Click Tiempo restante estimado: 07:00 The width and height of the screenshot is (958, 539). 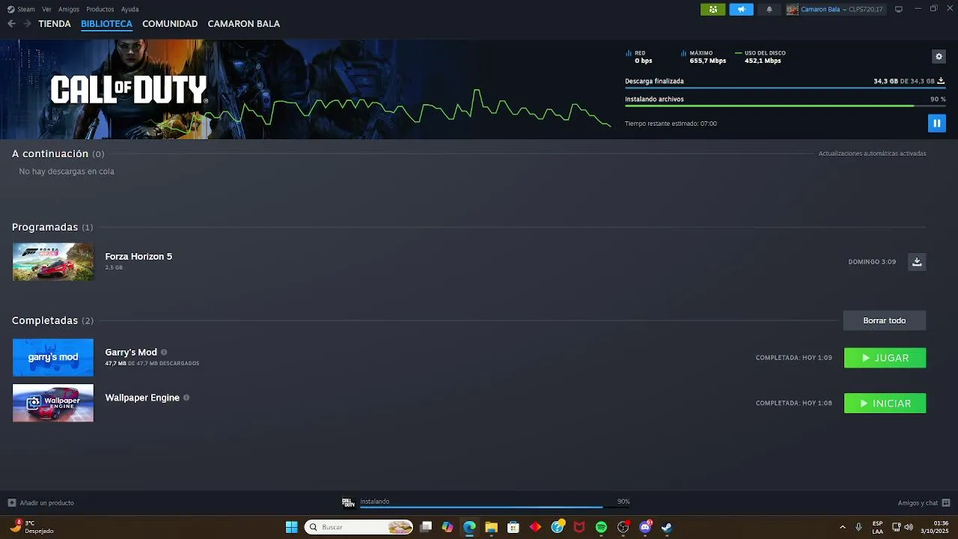(671, 124)
